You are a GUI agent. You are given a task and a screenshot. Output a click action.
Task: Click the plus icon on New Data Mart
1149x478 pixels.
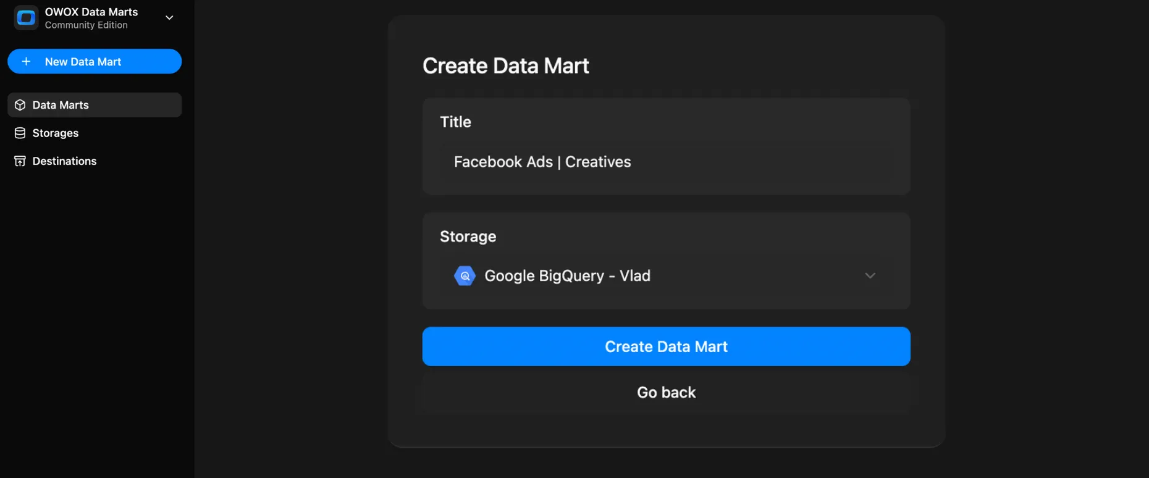[26, 61]
